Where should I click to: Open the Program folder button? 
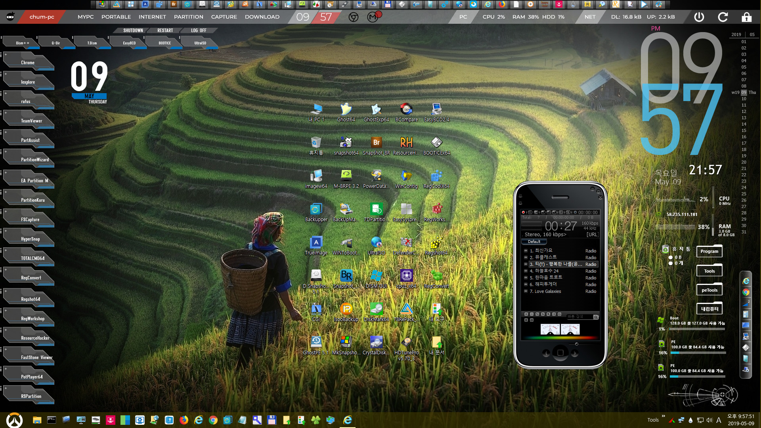709,251
